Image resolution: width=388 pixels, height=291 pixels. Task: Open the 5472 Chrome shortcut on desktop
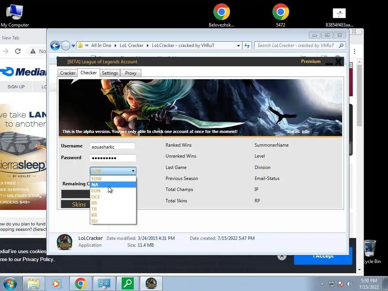pyautogui.click(x=281, y=15)
